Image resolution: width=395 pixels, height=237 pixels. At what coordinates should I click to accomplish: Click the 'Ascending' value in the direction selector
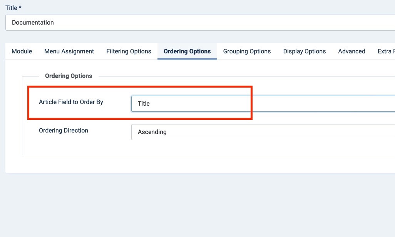[152, 132]
